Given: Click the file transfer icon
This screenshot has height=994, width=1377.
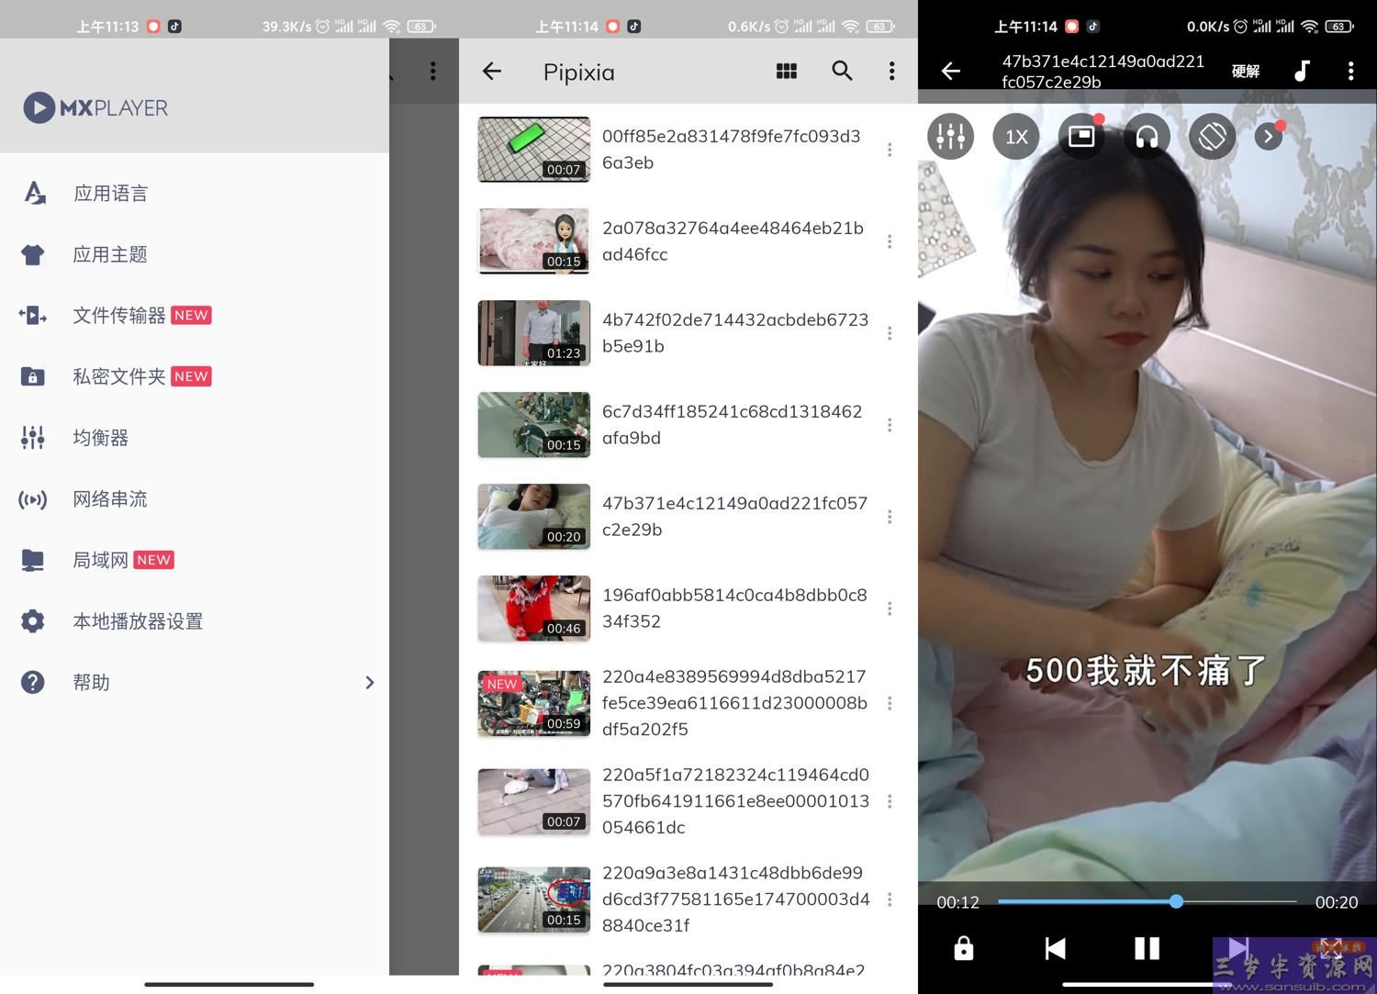Looking at the screenshot, I should (x=33, y=316).
